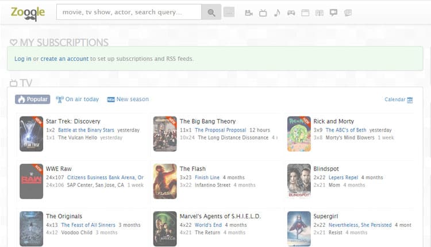
Task: Open episode Battle at the Binary Stars
Action: [86, 130]
